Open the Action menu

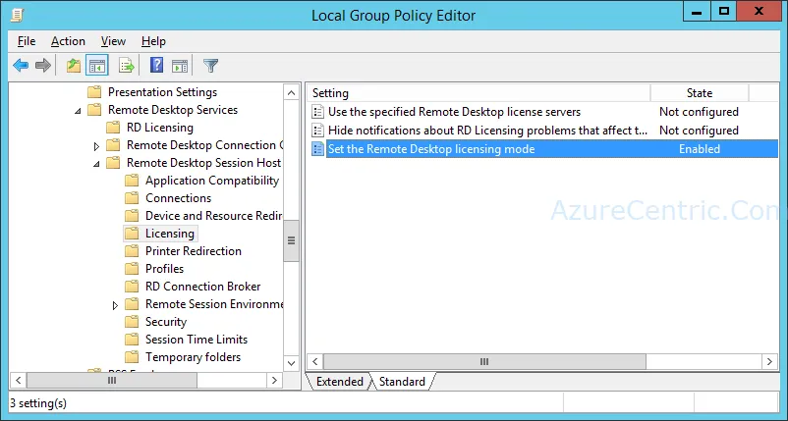coord(68,41)
